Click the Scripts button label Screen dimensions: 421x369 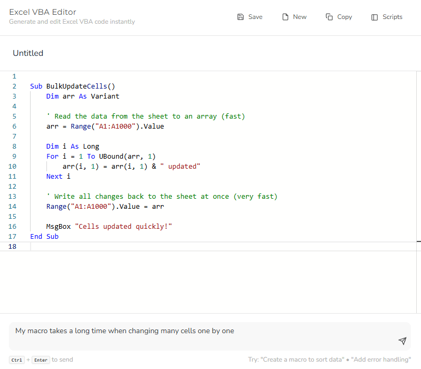[393, 17]
